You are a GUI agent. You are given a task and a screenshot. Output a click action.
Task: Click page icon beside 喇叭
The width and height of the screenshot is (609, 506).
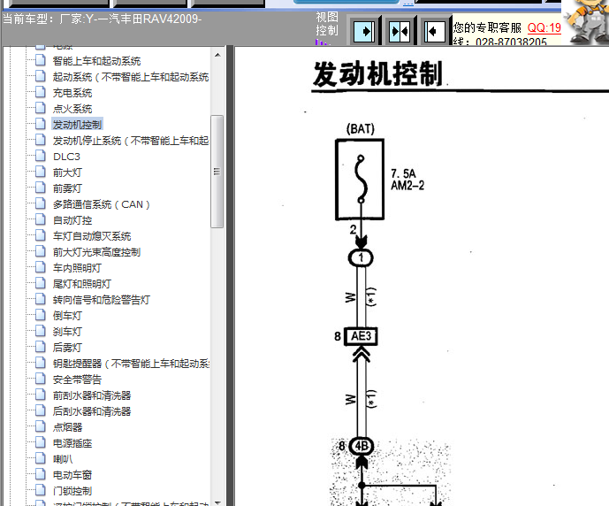[x=41, y=458]
